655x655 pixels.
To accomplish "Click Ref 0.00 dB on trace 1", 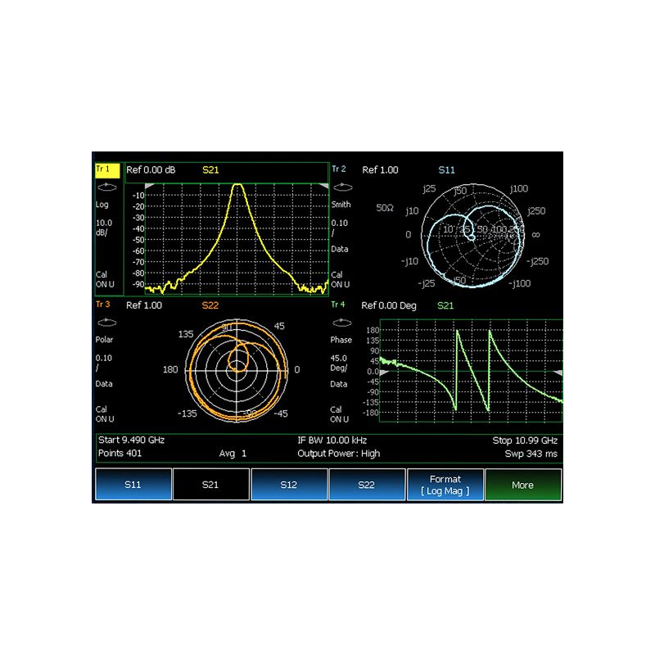I will (x=151, y=170).
